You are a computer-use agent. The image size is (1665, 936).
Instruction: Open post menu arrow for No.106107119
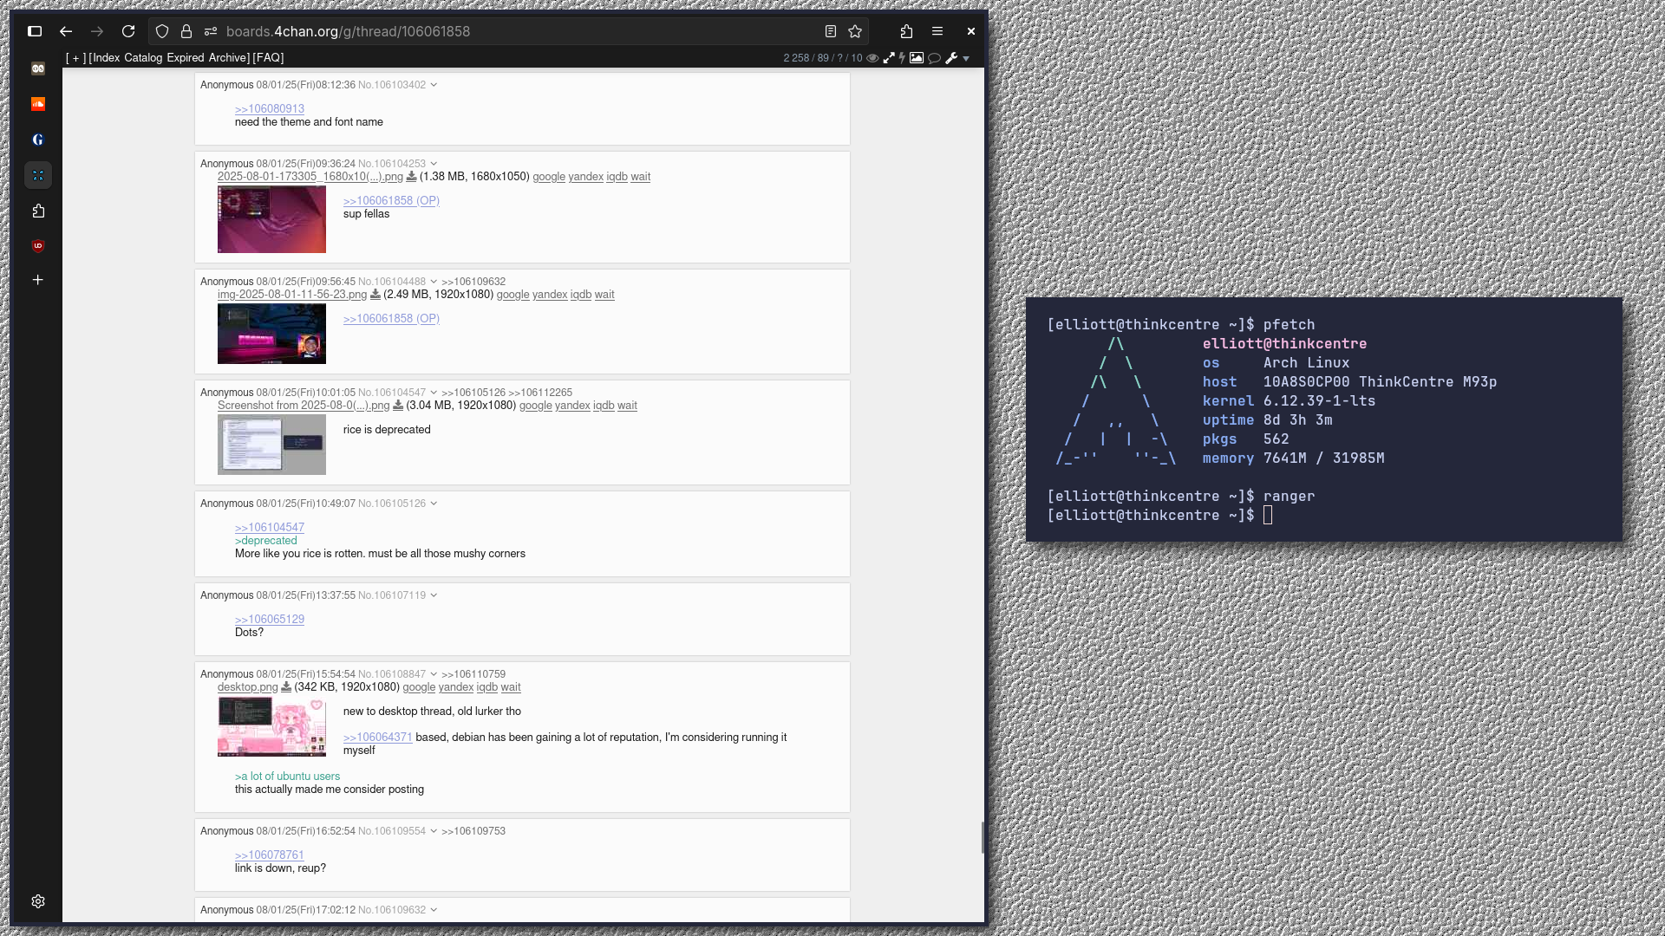point(434,595)
